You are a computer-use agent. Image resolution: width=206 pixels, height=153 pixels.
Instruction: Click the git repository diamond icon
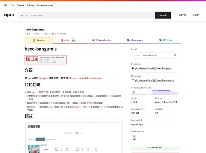pos(133,68)
